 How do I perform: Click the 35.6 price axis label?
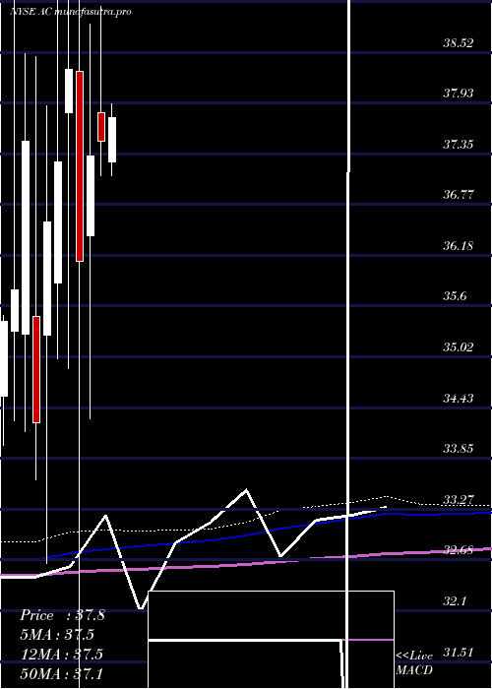coord(455,295)
